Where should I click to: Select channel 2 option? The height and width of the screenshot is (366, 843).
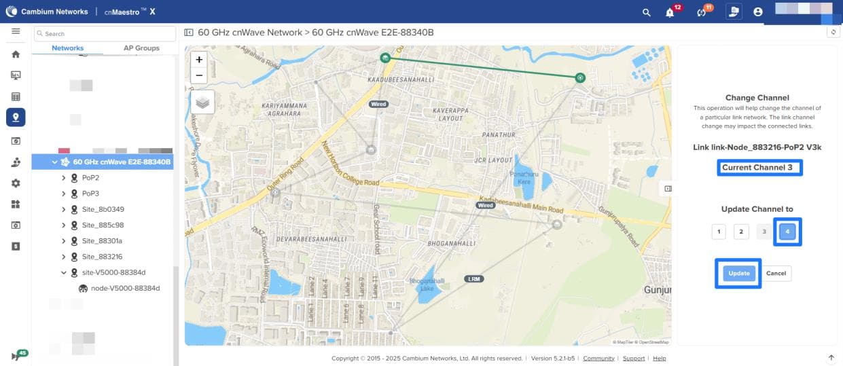[741, 232]
